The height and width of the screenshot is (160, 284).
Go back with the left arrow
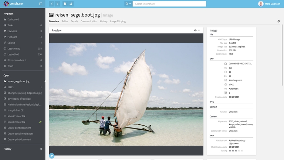coord(51,4)
